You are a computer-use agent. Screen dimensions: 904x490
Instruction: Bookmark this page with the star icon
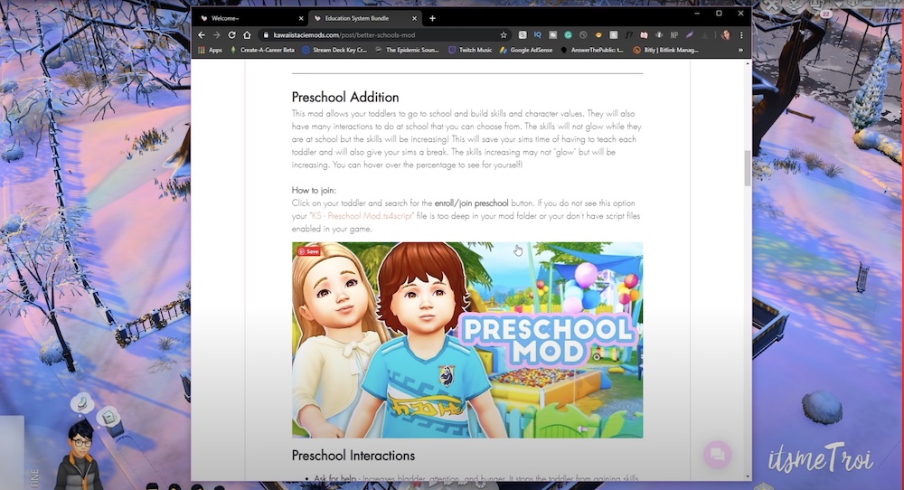pos(504,35)
